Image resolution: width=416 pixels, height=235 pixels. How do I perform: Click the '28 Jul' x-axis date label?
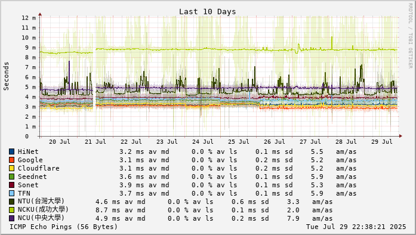(346, 141)
